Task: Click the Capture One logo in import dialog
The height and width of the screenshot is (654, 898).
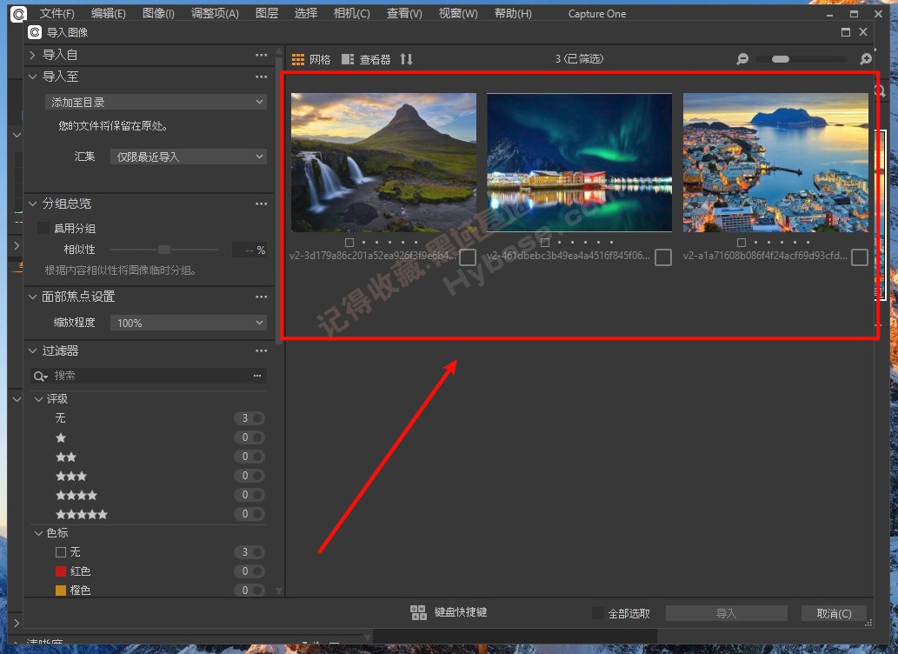Action: [35, 33]
